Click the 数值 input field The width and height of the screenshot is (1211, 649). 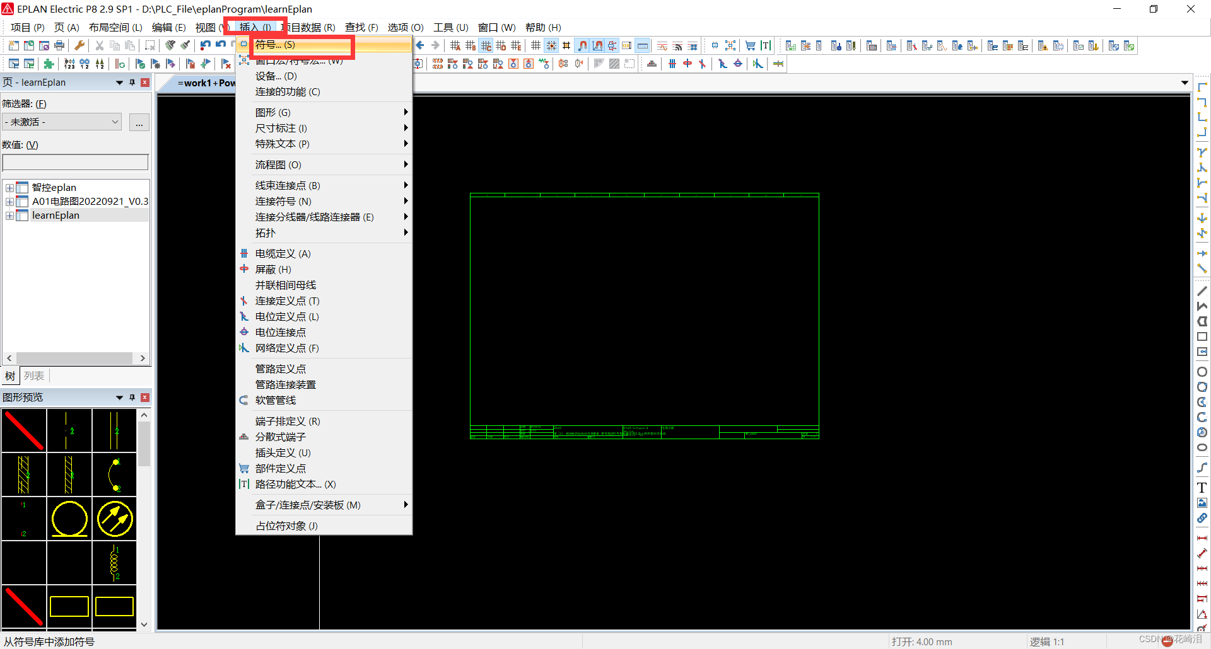pyautogui.click(x=75, y=163)
